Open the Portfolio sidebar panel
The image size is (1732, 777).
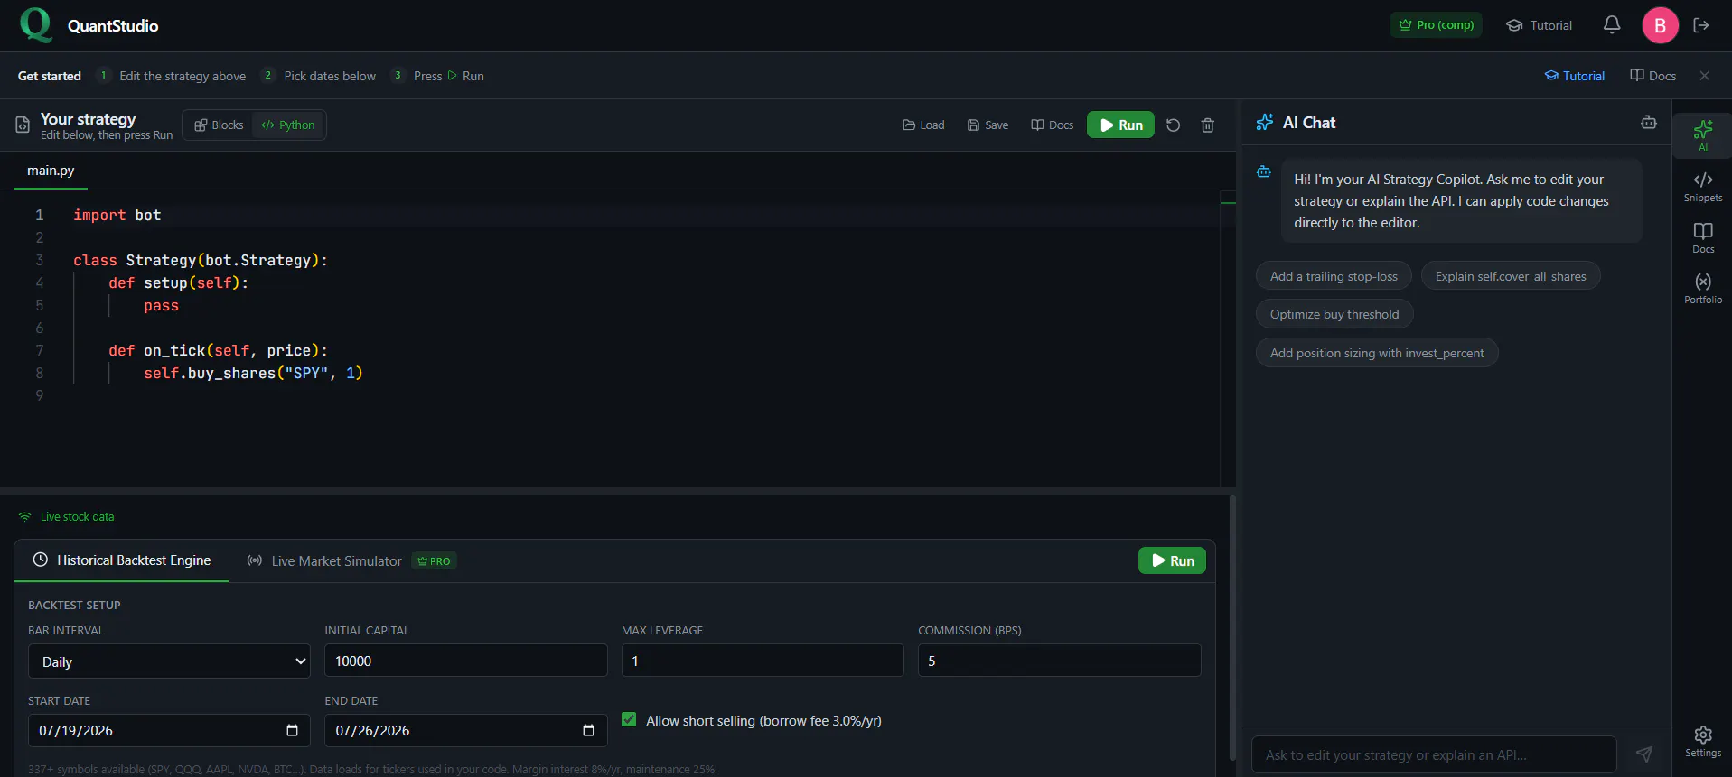(1703, 288)
